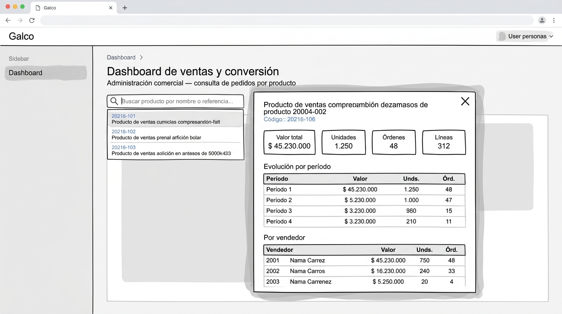Image resolution: width=562 pixels, height=314 pixels.
Task: Reload the current page
Action: (32, 20)
